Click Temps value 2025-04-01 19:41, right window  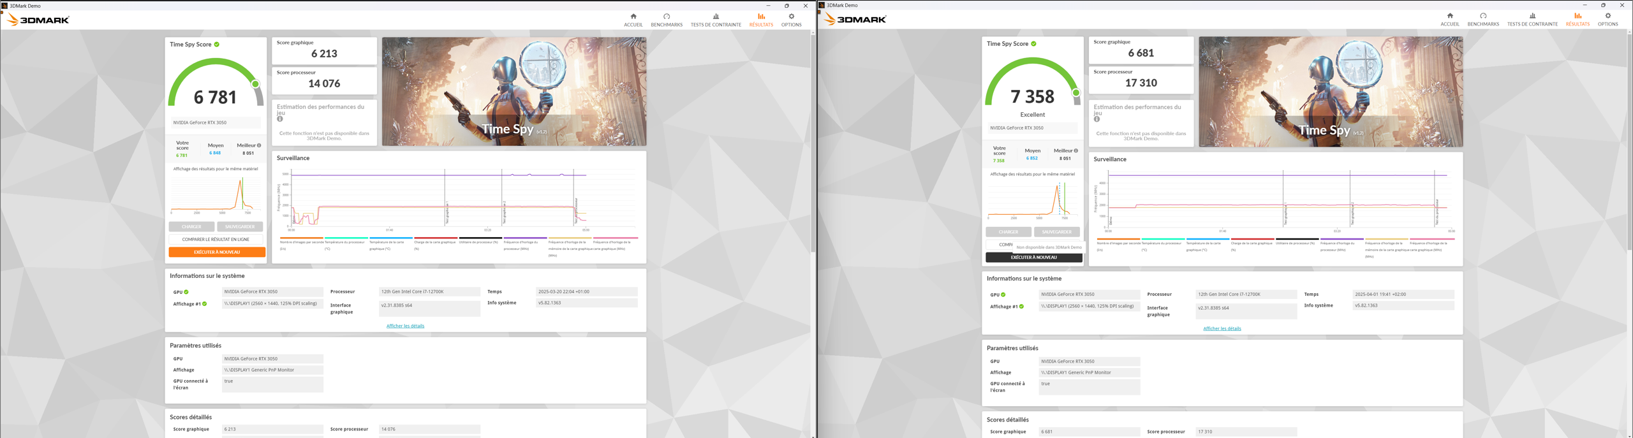[1403, 294]
